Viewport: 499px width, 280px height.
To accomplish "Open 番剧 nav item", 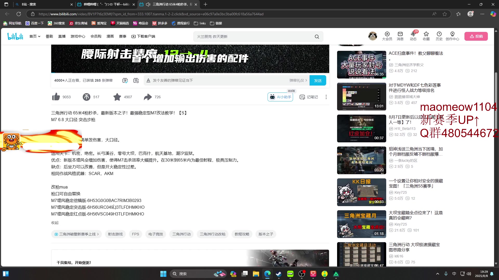I will coord(49,36).
